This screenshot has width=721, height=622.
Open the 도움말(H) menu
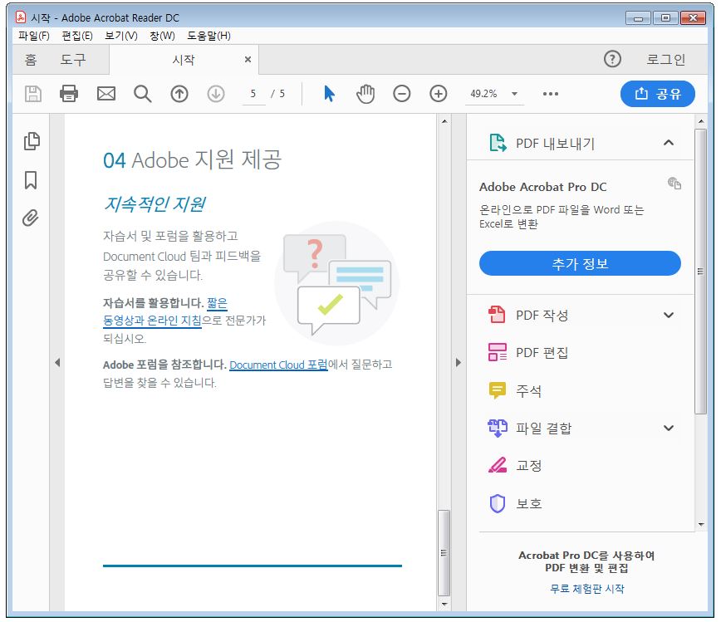coord(208,36)
